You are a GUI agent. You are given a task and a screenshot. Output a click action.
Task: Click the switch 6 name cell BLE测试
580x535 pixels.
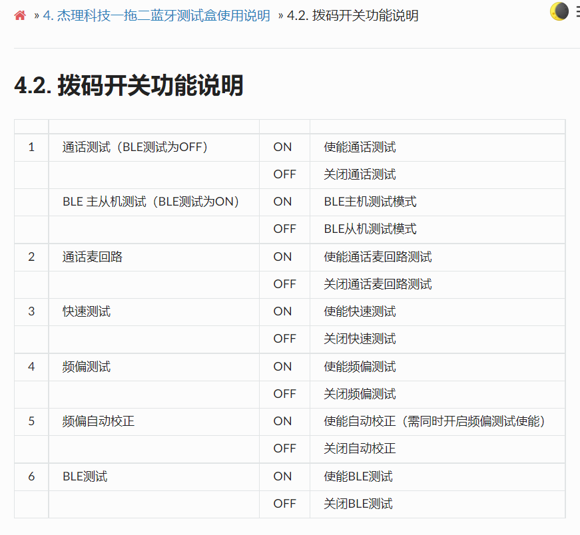[x=154, y=476]
